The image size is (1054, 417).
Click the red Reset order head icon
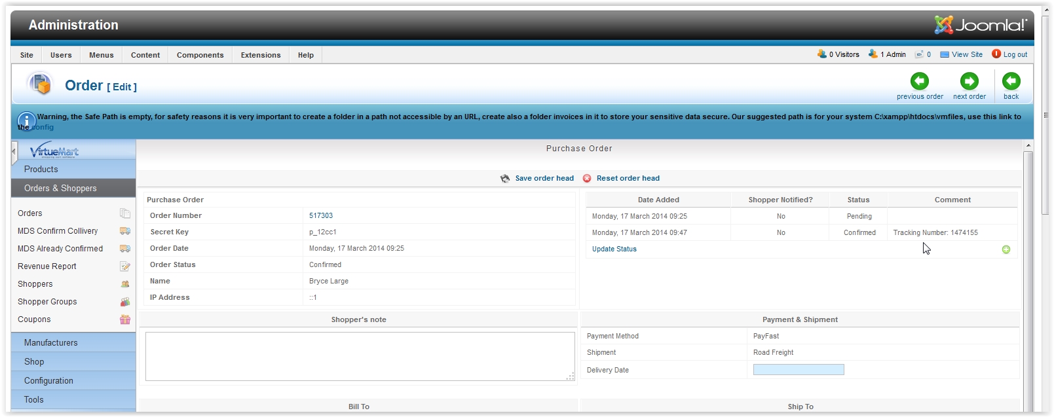point(587,178)
